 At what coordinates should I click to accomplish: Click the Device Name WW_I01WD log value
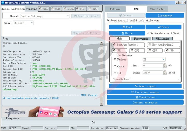coord(37,78)
